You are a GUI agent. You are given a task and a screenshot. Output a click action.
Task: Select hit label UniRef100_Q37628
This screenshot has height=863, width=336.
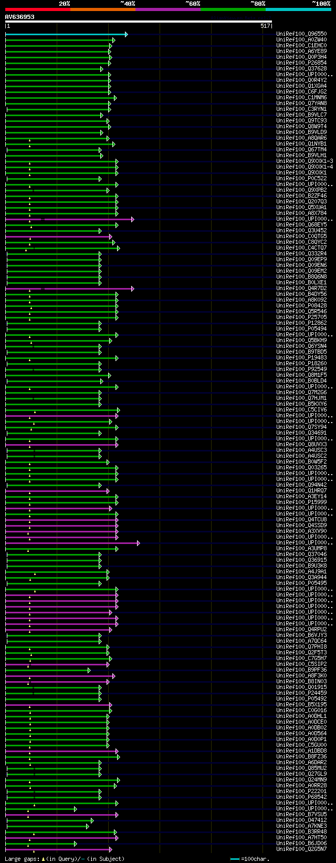click(x=301, y=69)
